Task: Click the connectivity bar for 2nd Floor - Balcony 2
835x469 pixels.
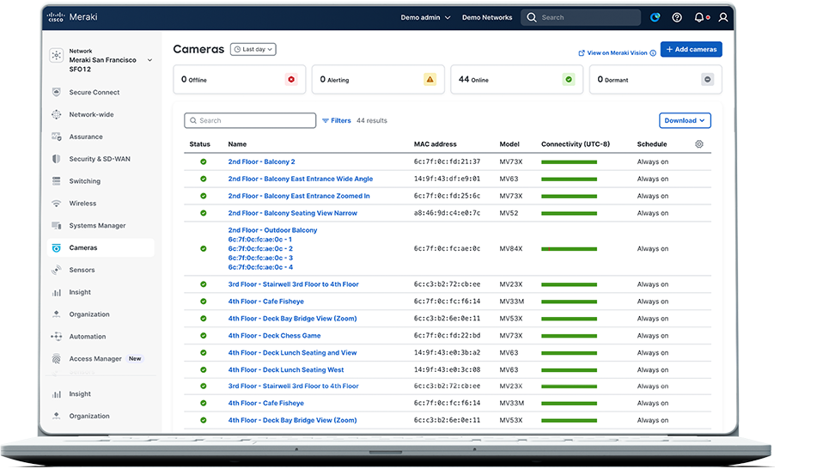Action: 569,161
